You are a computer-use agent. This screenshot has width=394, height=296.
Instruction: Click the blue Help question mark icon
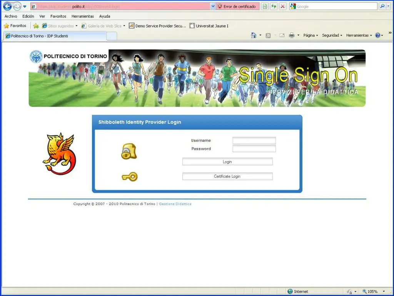point(378,35)
